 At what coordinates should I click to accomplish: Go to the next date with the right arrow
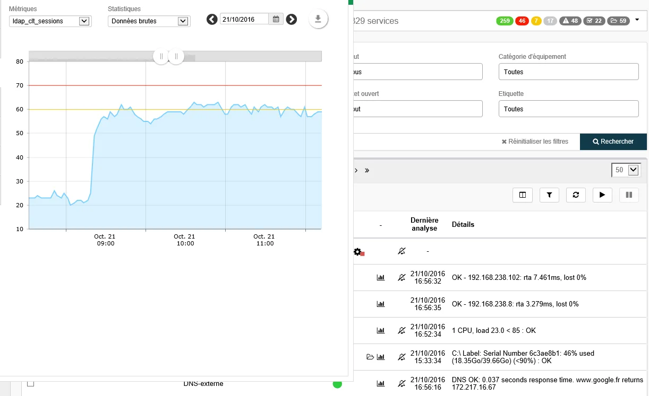tap(292, 20)
